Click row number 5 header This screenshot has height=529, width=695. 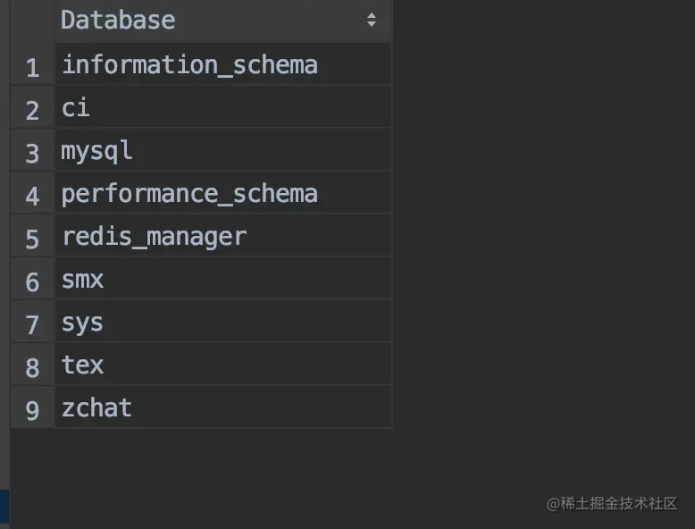33,239
